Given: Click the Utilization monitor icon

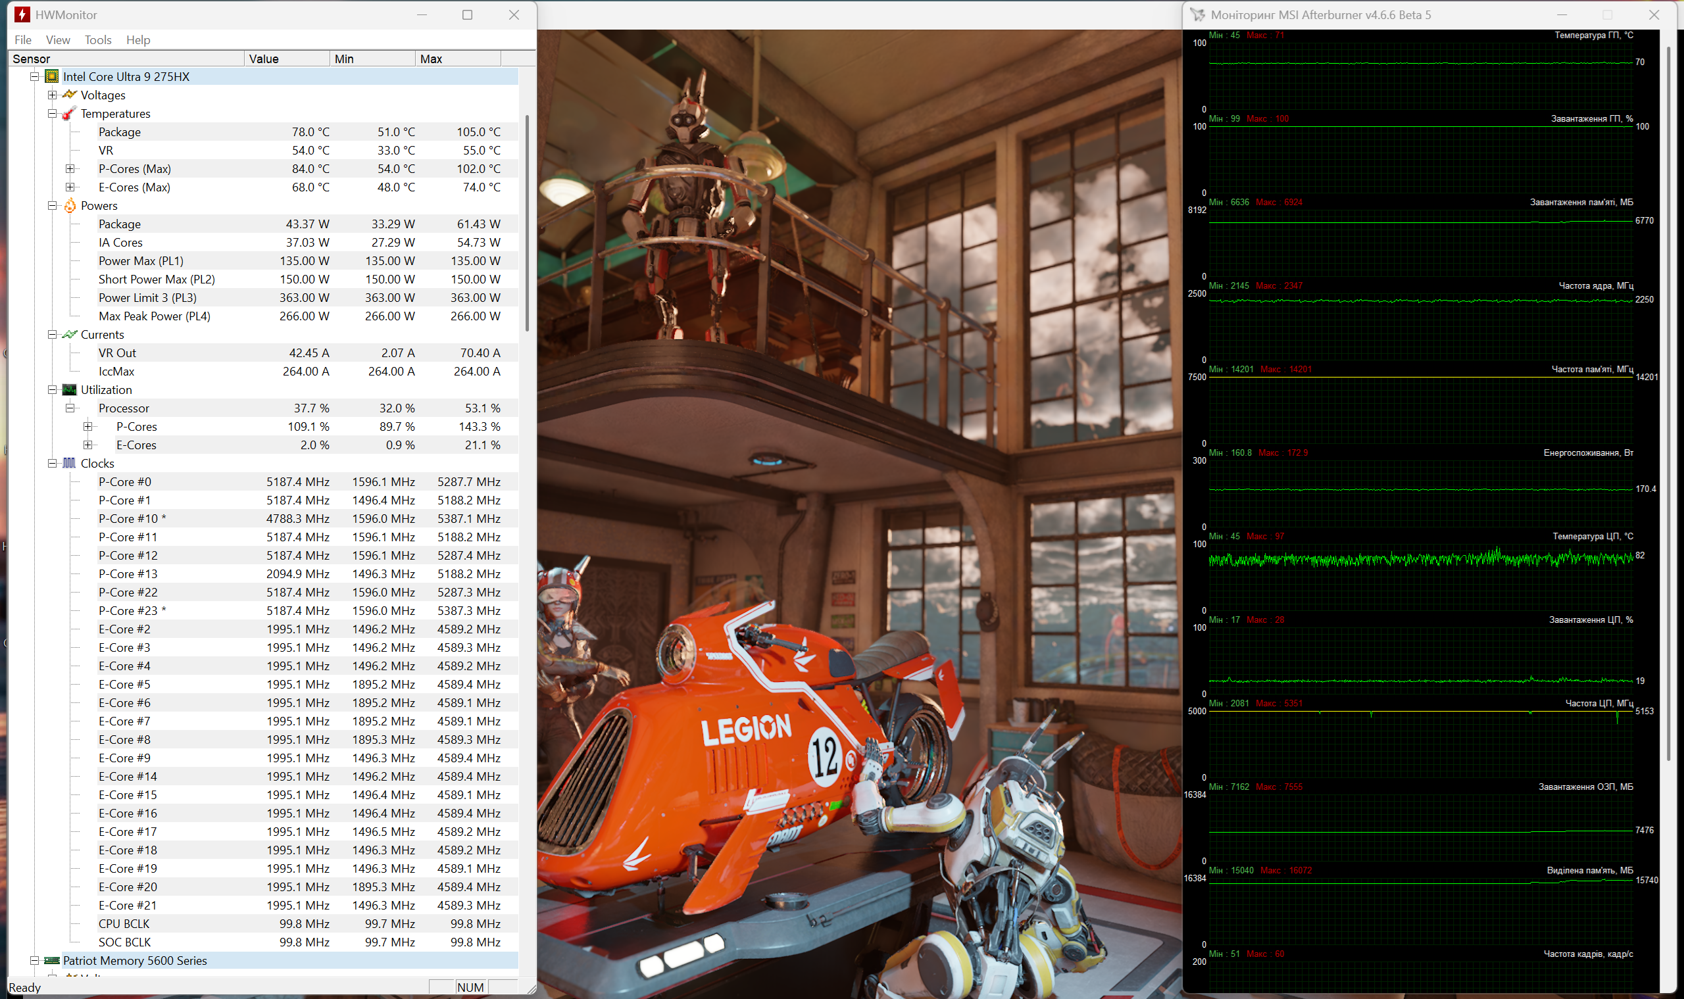Looking at the screenshot, I should pos(69,390).
